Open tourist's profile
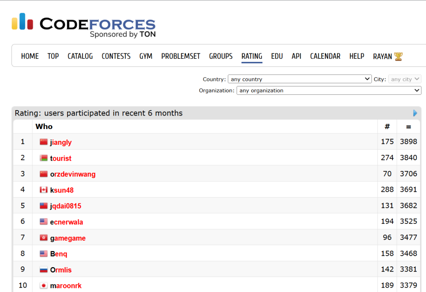Image resolution: width=426 pixels, height=292 pixels. tap(61, 158)
